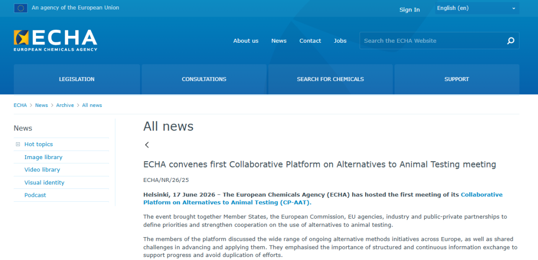Click the reference ECHA/NR/26/25
Image resolution: width=538 pixels, height=260 pixels.
[166, 180]
